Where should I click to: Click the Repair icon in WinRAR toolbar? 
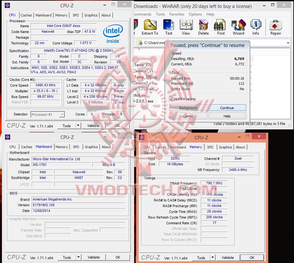(x=276, y=27)
